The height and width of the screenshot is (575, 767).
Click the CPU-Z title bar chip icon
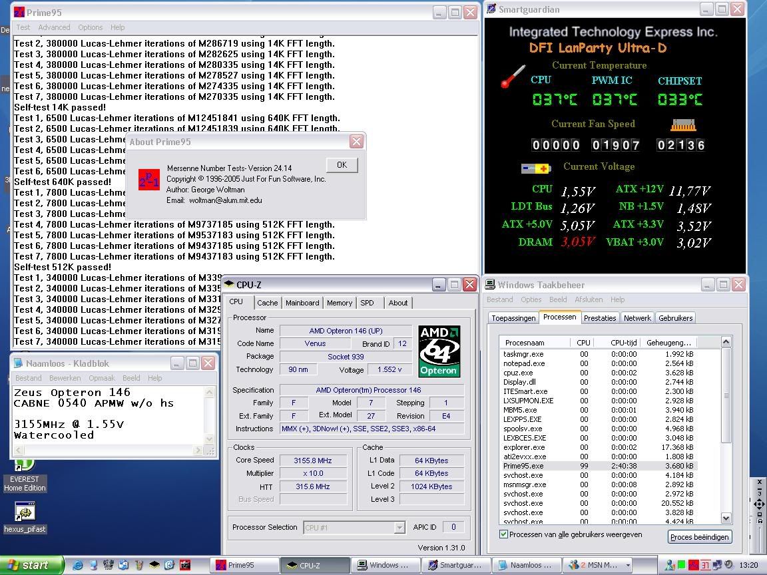pos(229,284)
